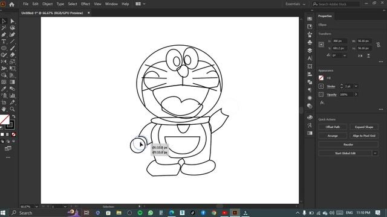Pick the Blend tool

coord(12,89)
